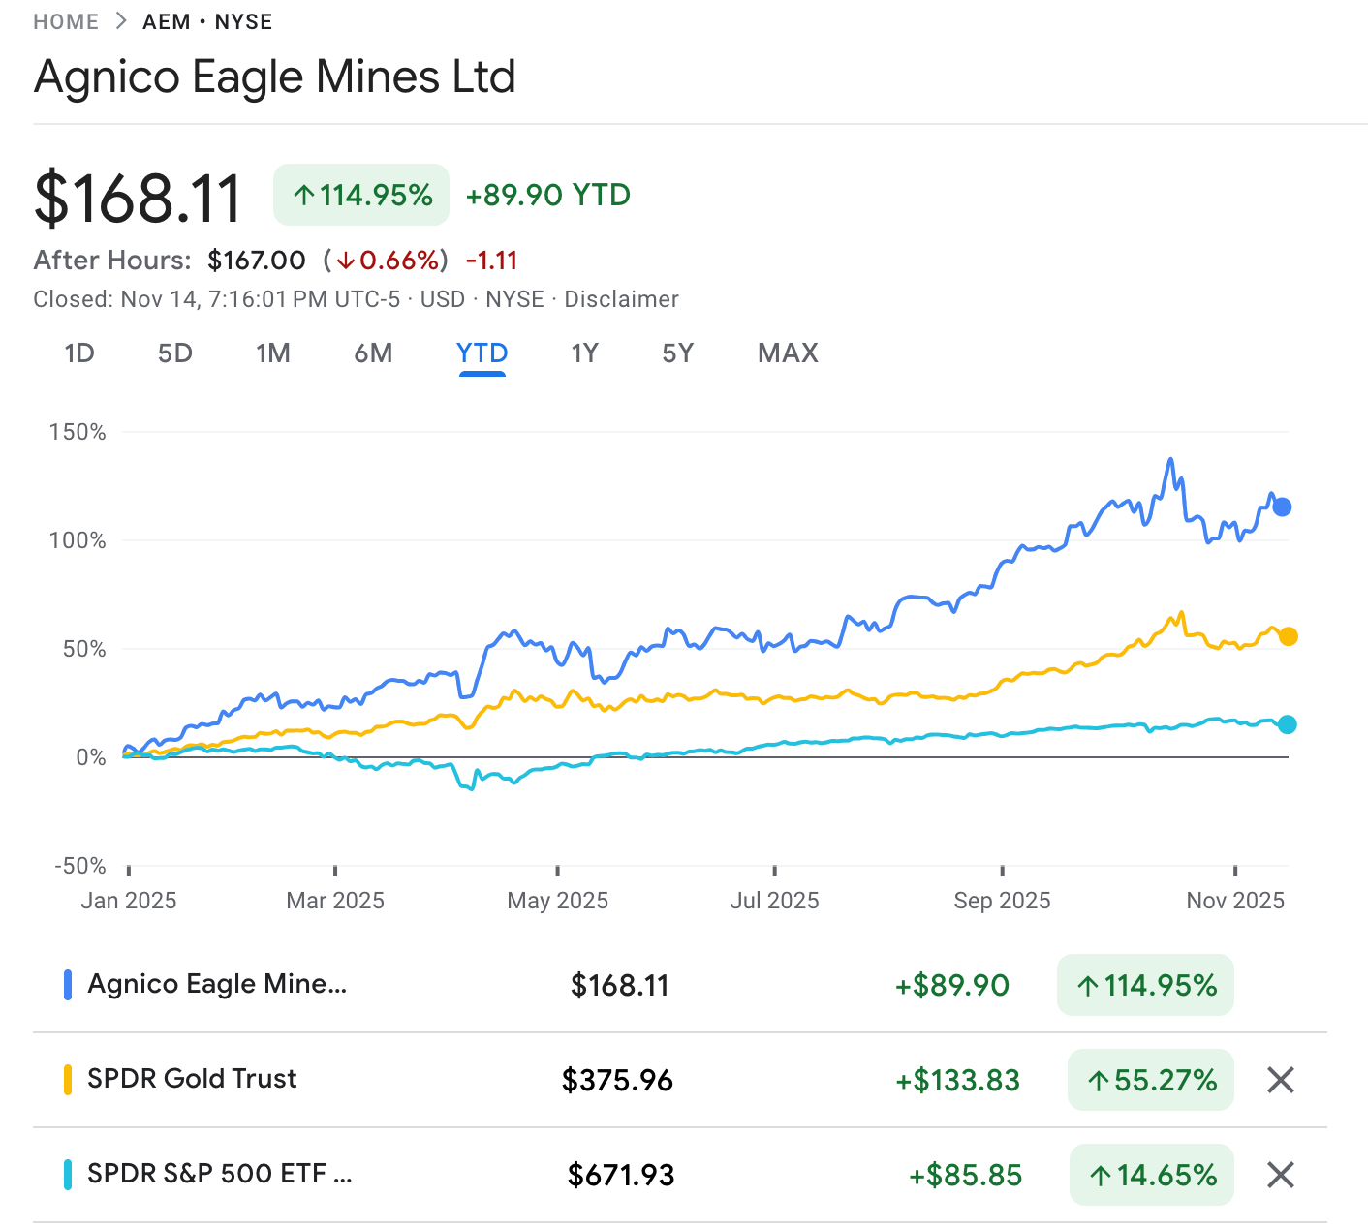Screen dimensions: 1368x1228
Task: Click the Jul 2025 axis label
Action: tap(775, 901)
